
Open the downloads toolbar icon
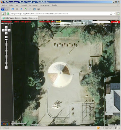[26, 9]
